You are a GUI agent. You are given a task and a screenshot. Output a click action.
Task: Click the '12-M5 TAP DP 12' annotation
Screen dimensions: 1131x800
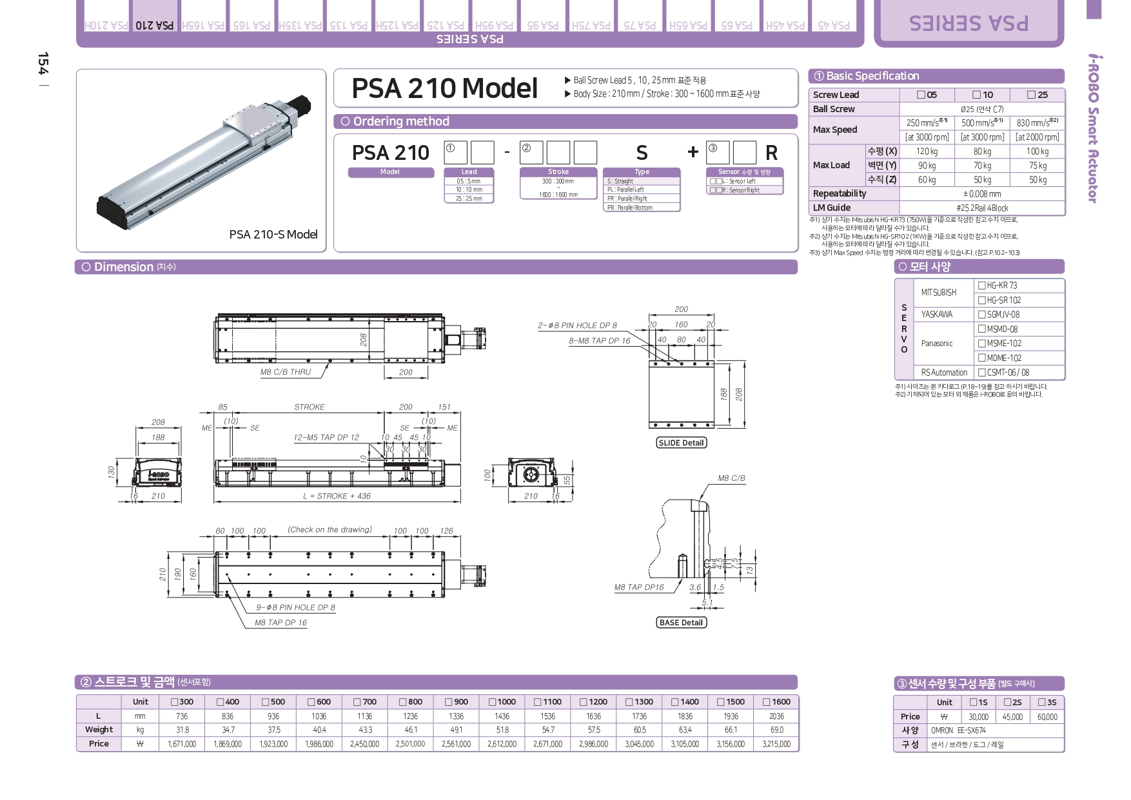tap(326, 438)
